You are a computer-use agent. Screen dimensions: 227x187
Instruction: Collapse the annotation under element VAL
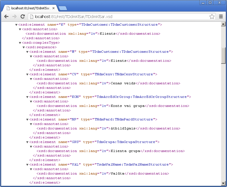31,169
